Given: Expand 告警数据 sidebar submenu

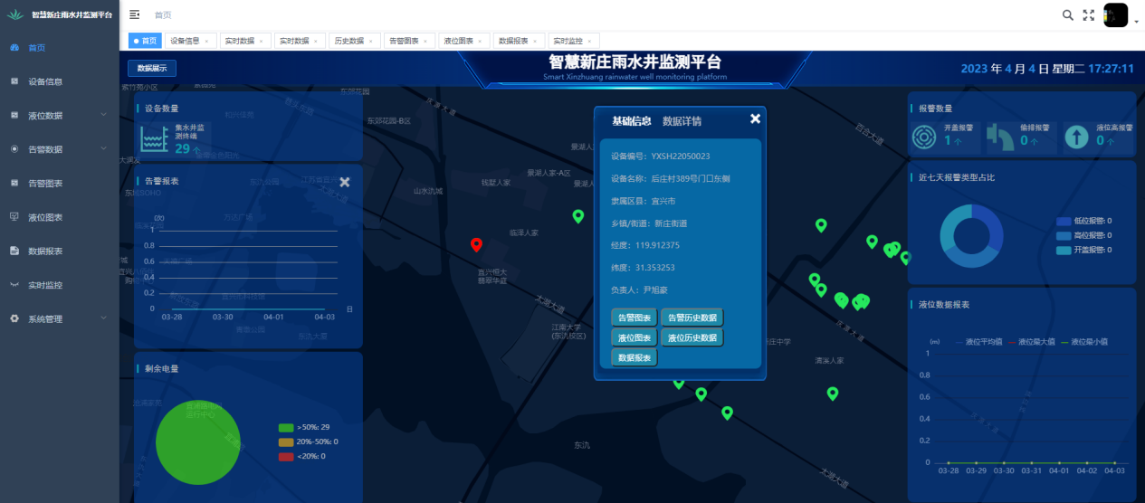Looking at the screenshot, I should point(59,149).
